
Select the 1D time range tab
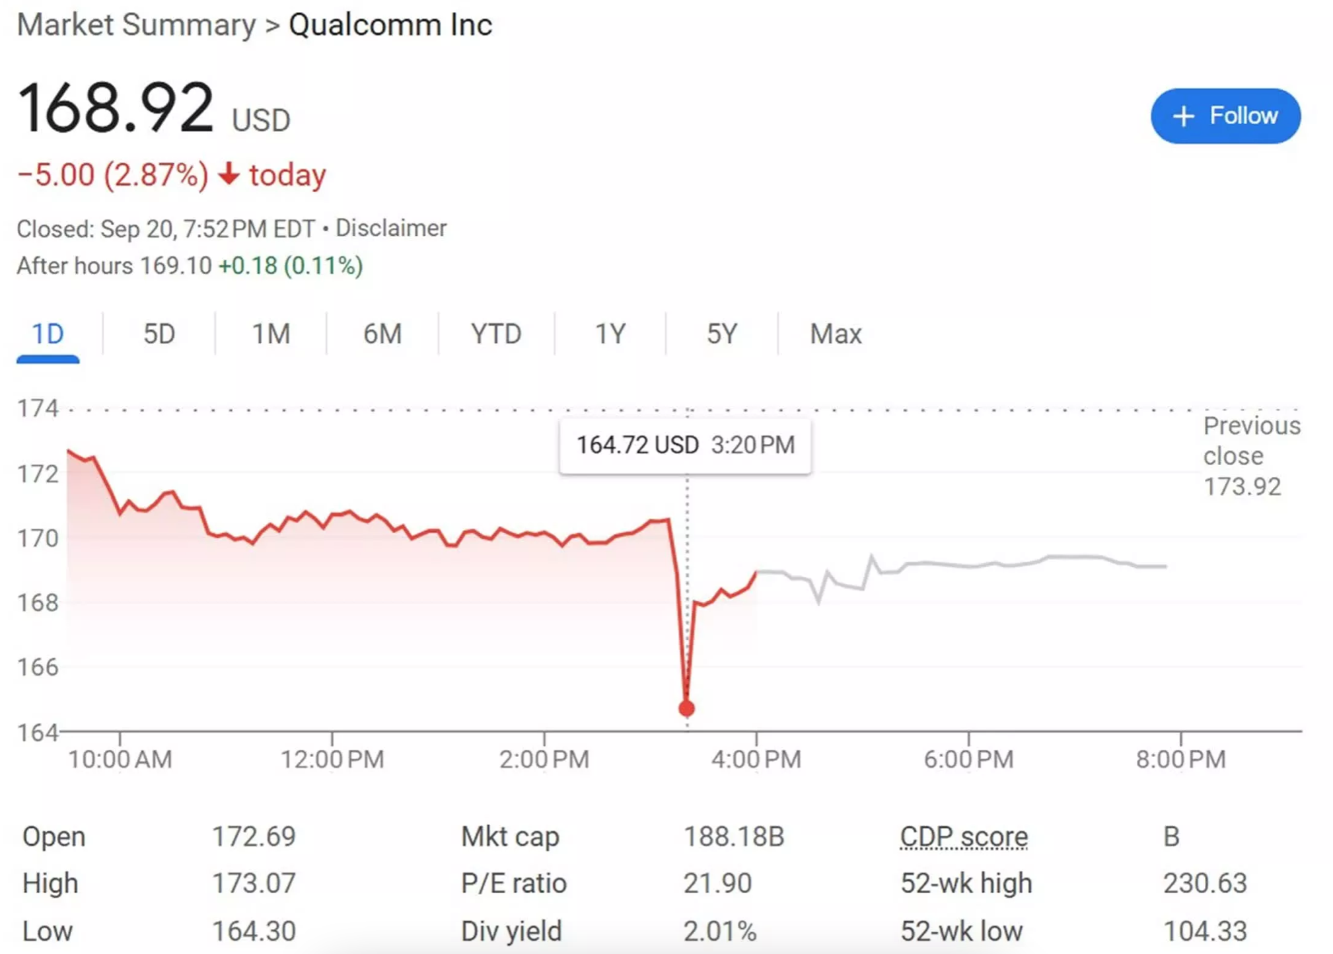pyautogui.click(x=48, y=334)
